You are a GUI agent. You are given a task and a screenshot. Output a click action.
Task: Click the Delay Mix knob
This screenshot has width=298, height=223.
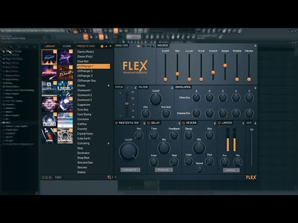click(164, 148)
